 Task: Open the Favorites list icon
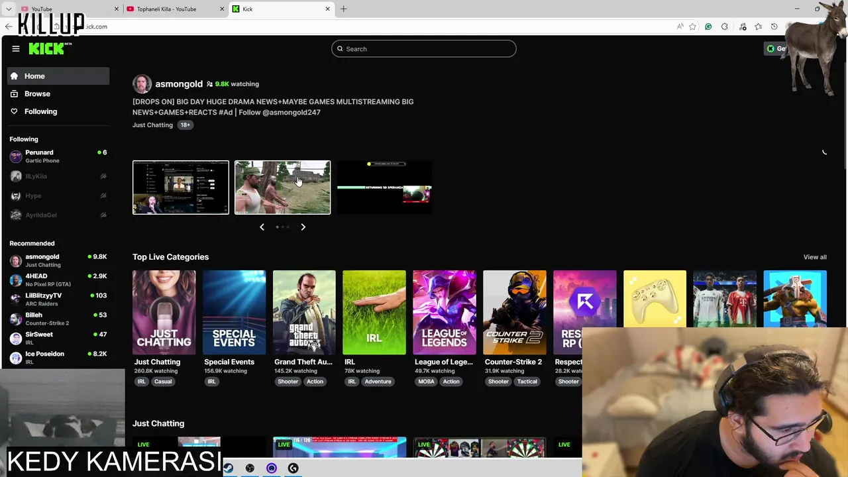point(758,26)
